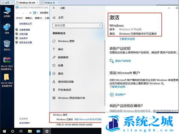This screenshot has width=179, height=134.
Task: Click the Cortana circle on taskbar
Action: [13, 131]
